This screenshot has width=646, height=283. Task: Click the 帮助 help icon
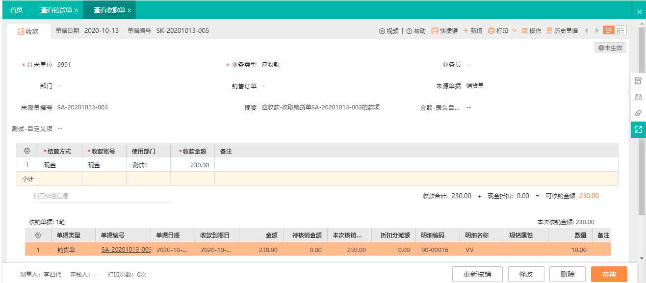409,31
